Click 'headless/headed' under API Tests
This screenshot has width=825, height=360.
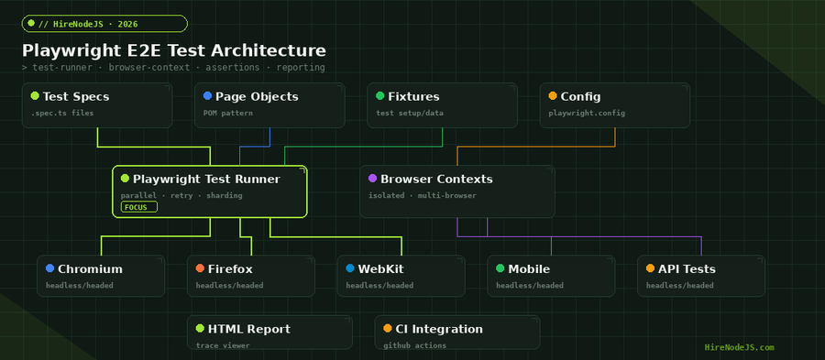pyautogui.click(x=680, y=286)
